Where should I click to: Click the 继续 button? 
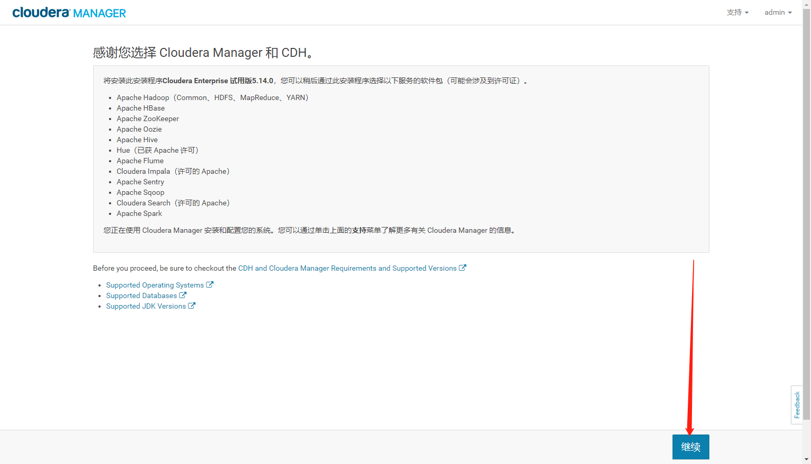coord(690,447)
